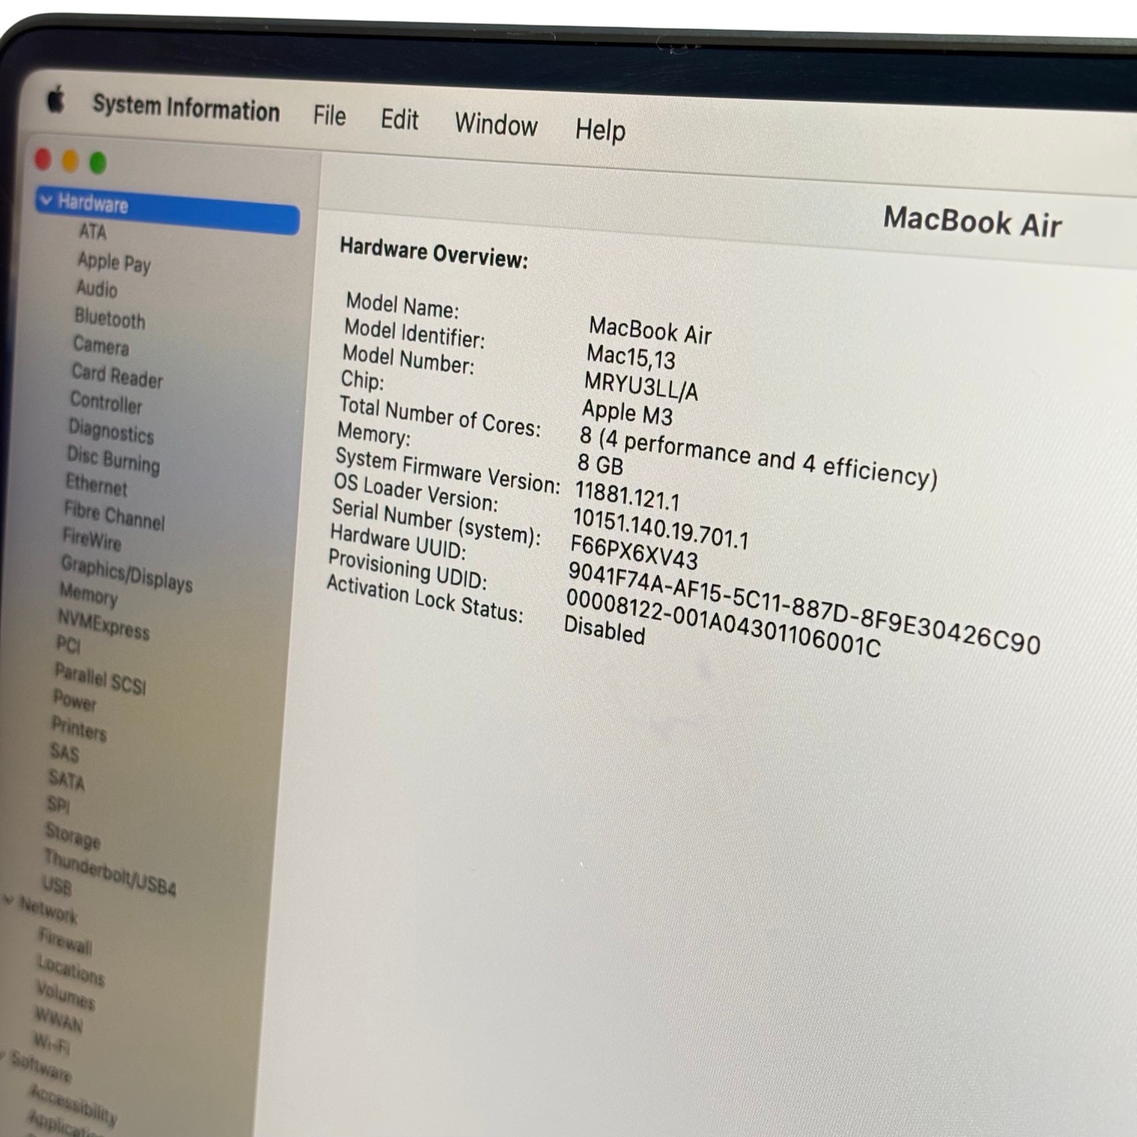This screenshot has width=1137, height=1137.
Task: Select Diagnostics in the sidebar
Action: (111, 431)
